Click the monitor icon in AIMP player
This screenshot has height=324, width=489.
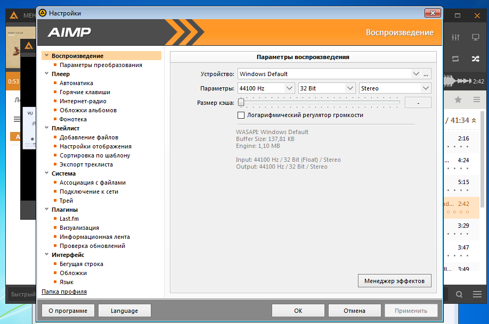(x=475, y=37)
